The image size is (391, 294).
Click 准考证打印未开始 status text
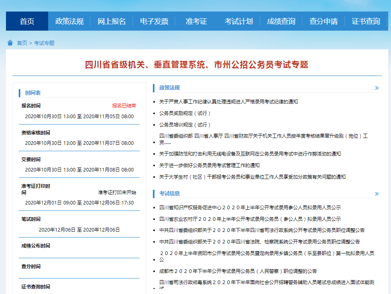(x=117, y=192)
